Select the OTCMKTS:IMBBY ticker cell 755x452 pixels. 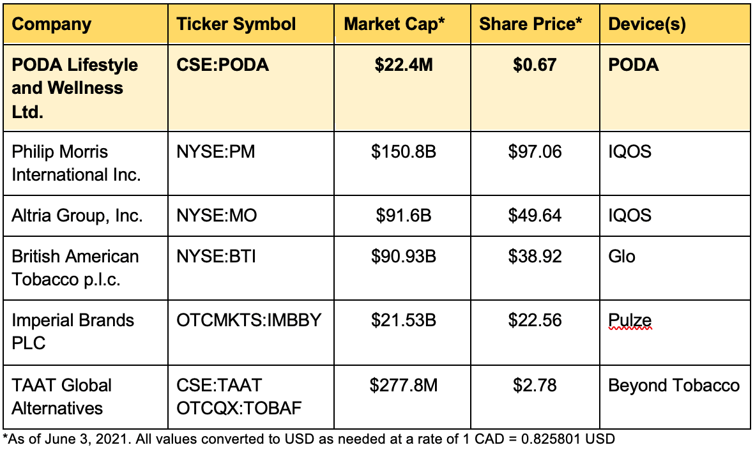coord(251,333)
